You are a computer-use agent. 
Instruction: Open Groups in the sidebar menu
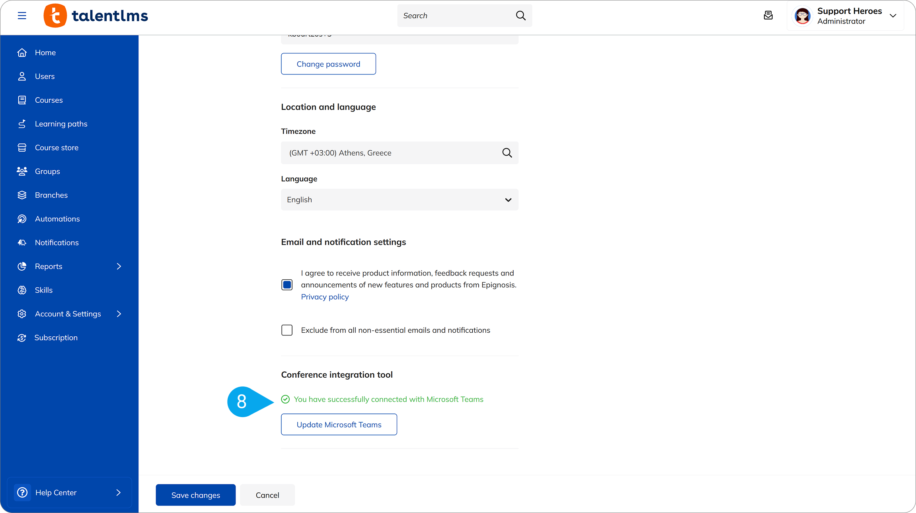pos(47,171)
